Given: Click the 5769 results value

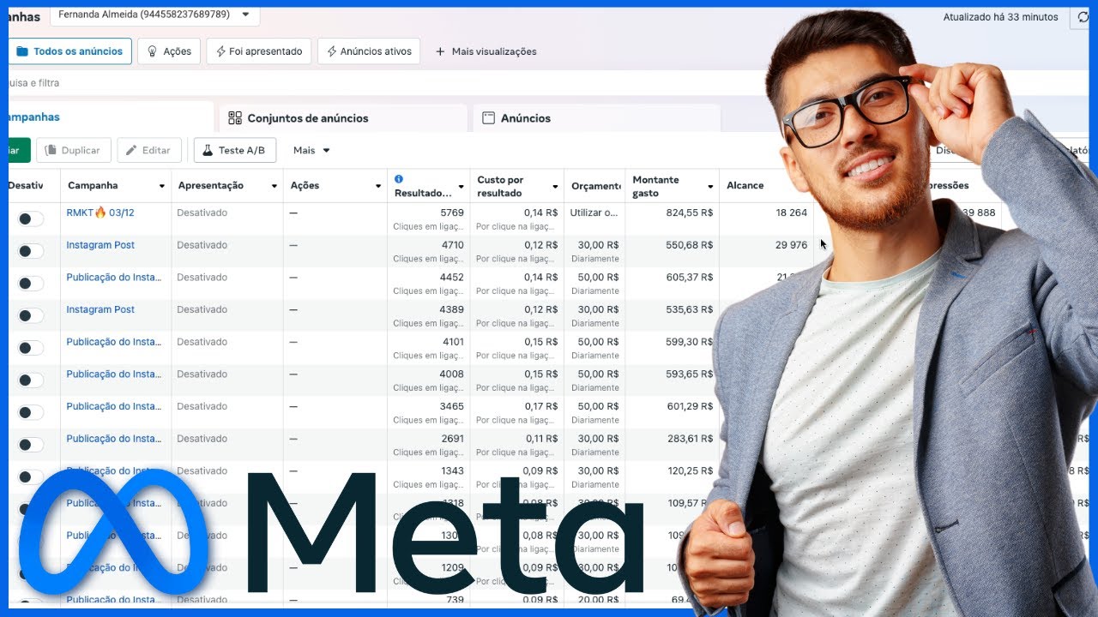Looking at the screenshot, I should point(452,213).
